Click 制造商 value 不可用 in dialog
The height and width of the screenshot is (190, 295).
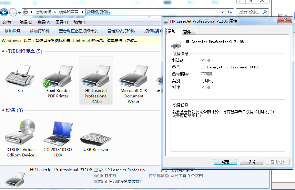click(x=207, y=60)
